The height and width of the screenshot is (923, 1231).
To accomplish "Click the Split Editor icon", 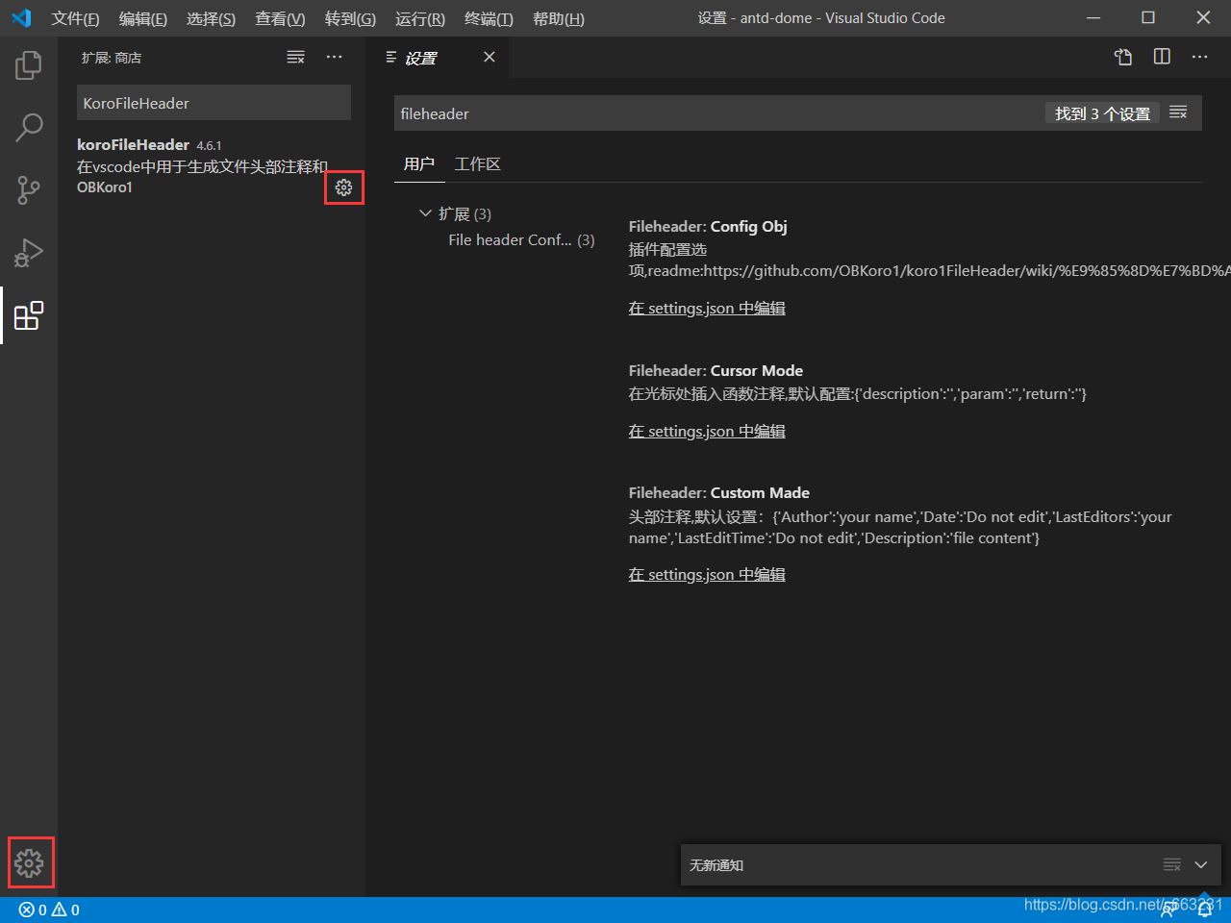I will [x=1161, y=57].
